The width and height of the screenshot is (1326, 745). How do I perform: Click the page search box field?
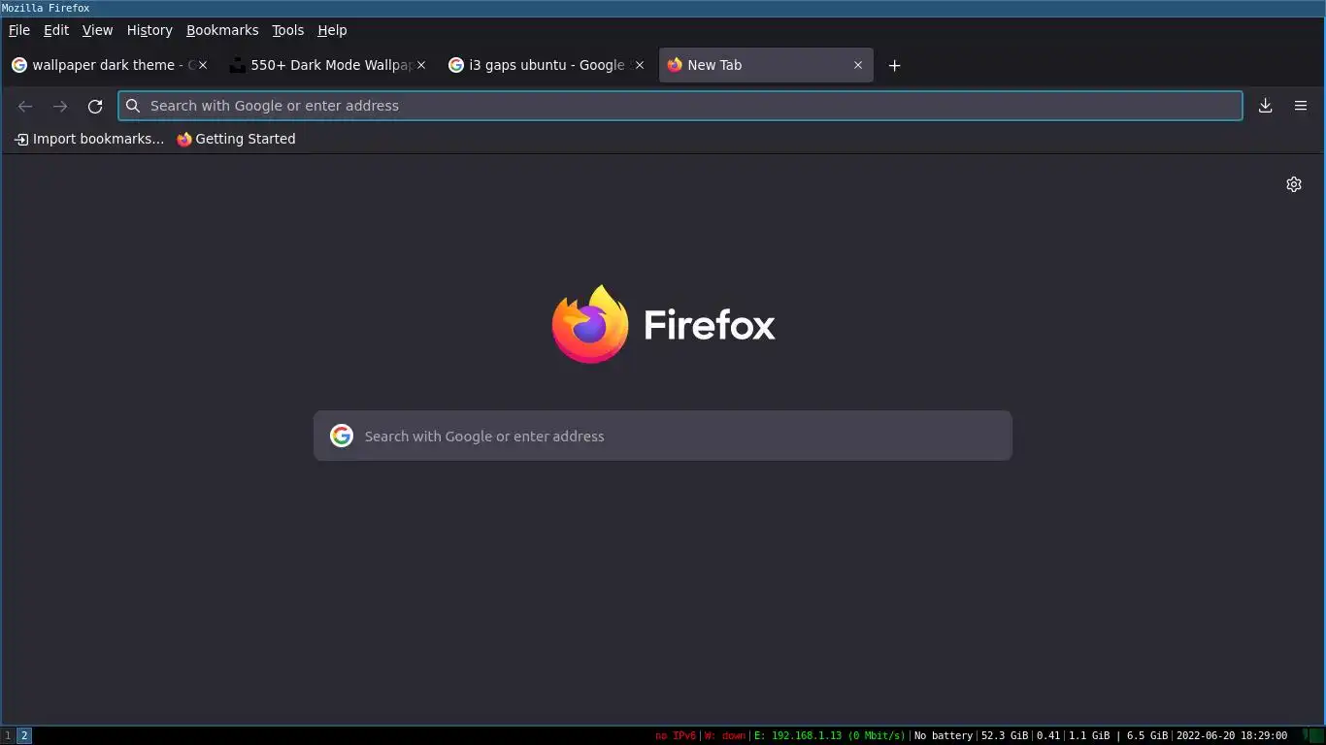click(663, 436)
